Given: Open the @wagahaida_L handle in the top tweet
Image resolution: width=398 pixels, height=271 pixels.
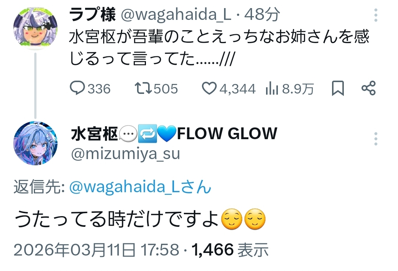Looking at the screenshot, I should click(176, 15).
